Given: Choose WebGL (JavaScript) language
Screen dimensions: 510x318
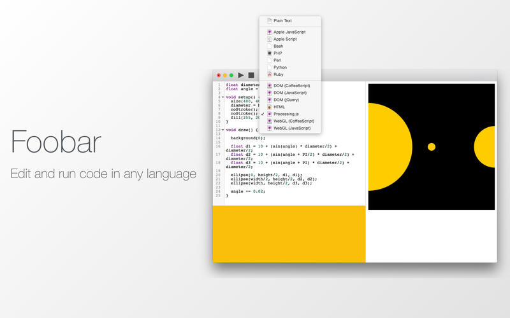Looking at the screenshot, I should (290, 128).
